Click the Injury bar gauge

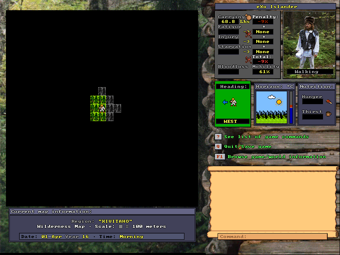(x=228, y=42)
